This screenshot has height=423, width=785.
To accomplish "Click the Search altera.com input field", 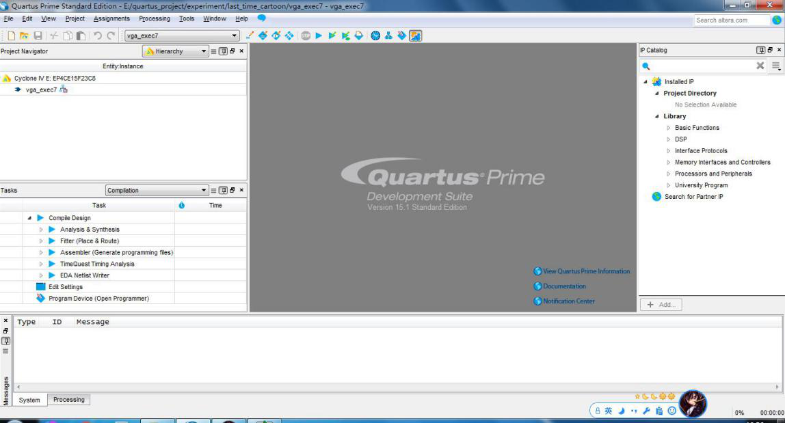I will click(x=732, y=20).
